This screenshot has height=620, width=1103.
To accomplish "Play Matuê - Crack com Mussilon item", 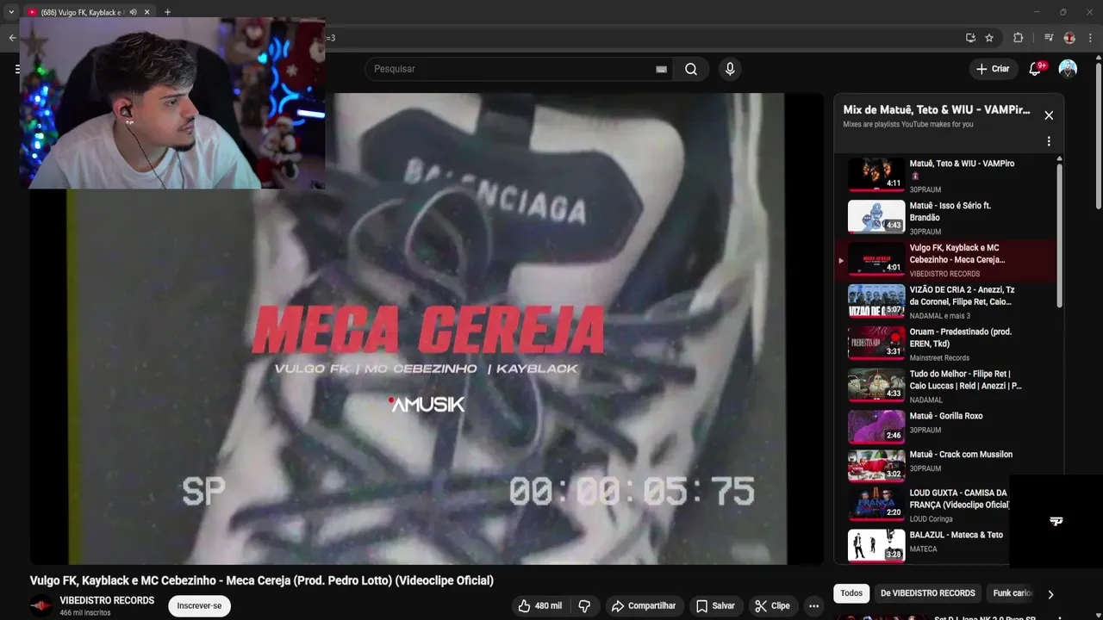I will pos(946,464).
